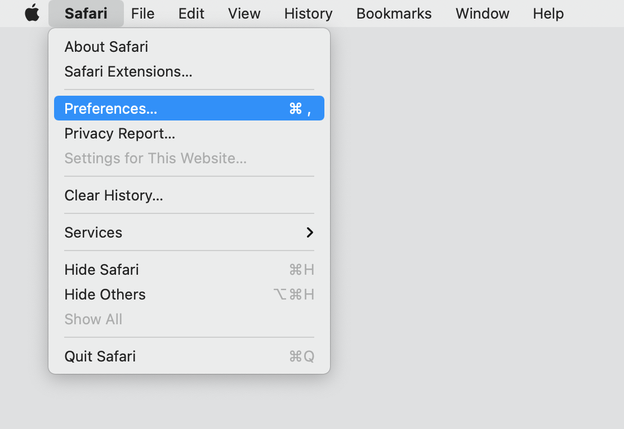This screenshot has width=624, height=429.
Task: Open the Apple logo menu
Action: click(x=32, y=13)
